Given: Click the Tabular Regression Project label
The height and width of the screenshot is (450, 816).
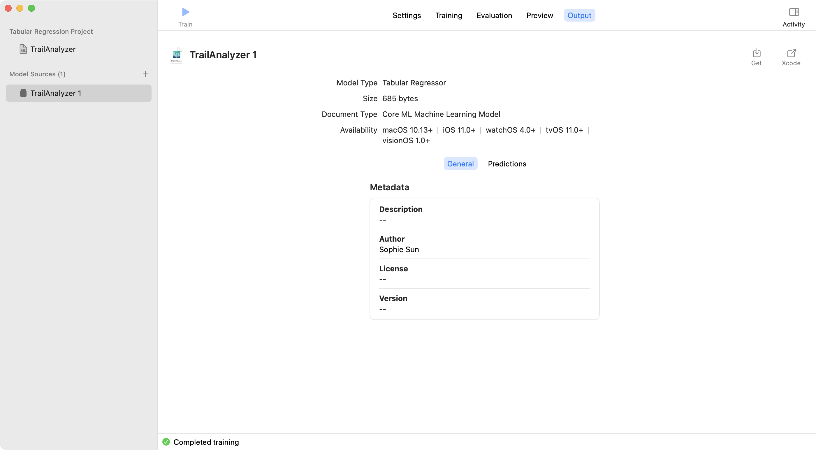Looking at the screenshot, I should [x=51, y=31].
